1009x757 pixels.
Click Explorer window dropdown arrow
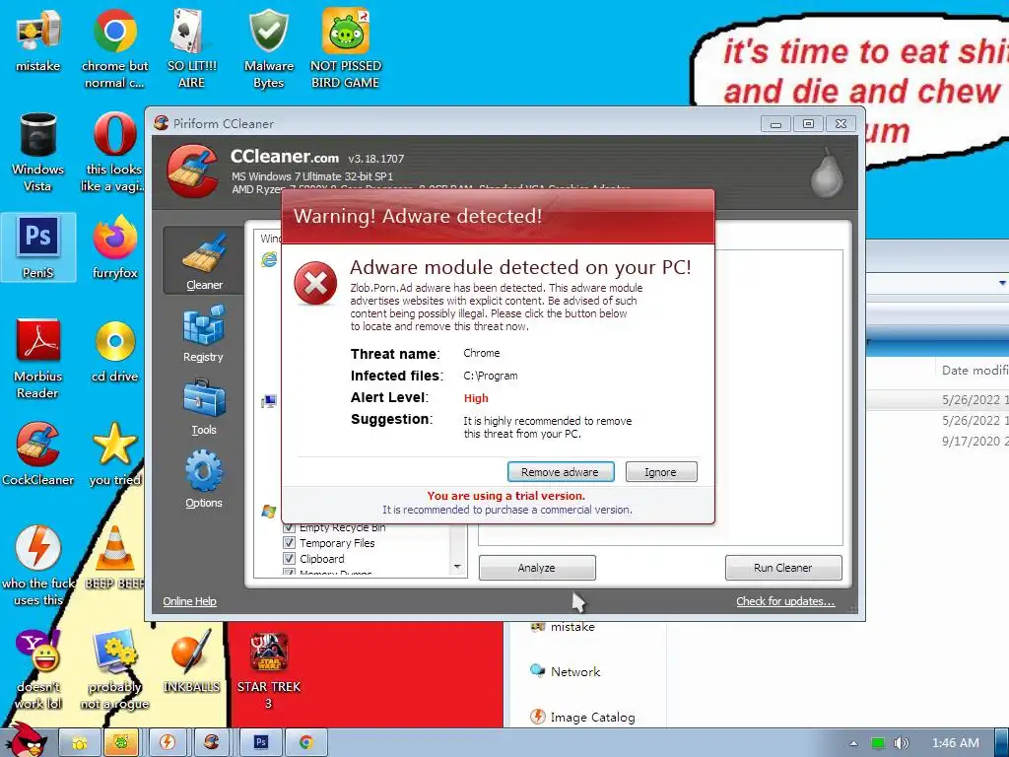click(x=1002, y=283)
